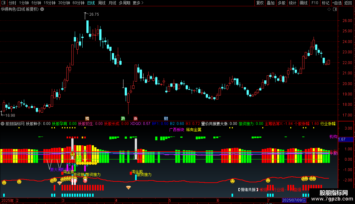Select the 5分钟 period tab

pos(36,3)
